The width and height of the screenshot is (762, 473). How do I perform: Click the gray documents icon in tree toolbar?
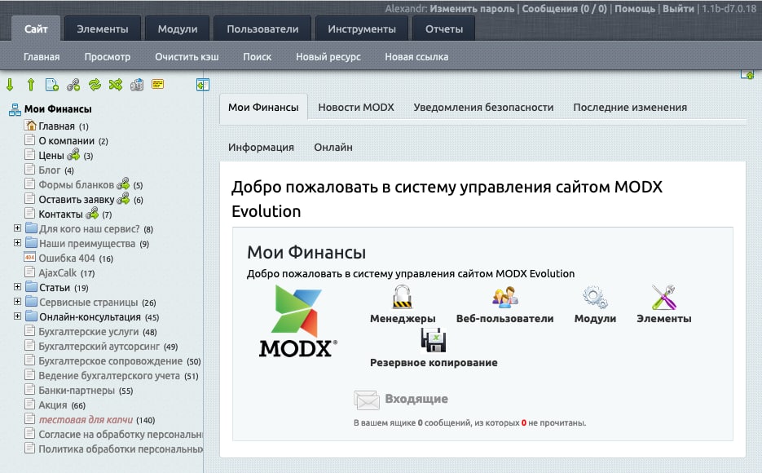[x=137, y=85]
